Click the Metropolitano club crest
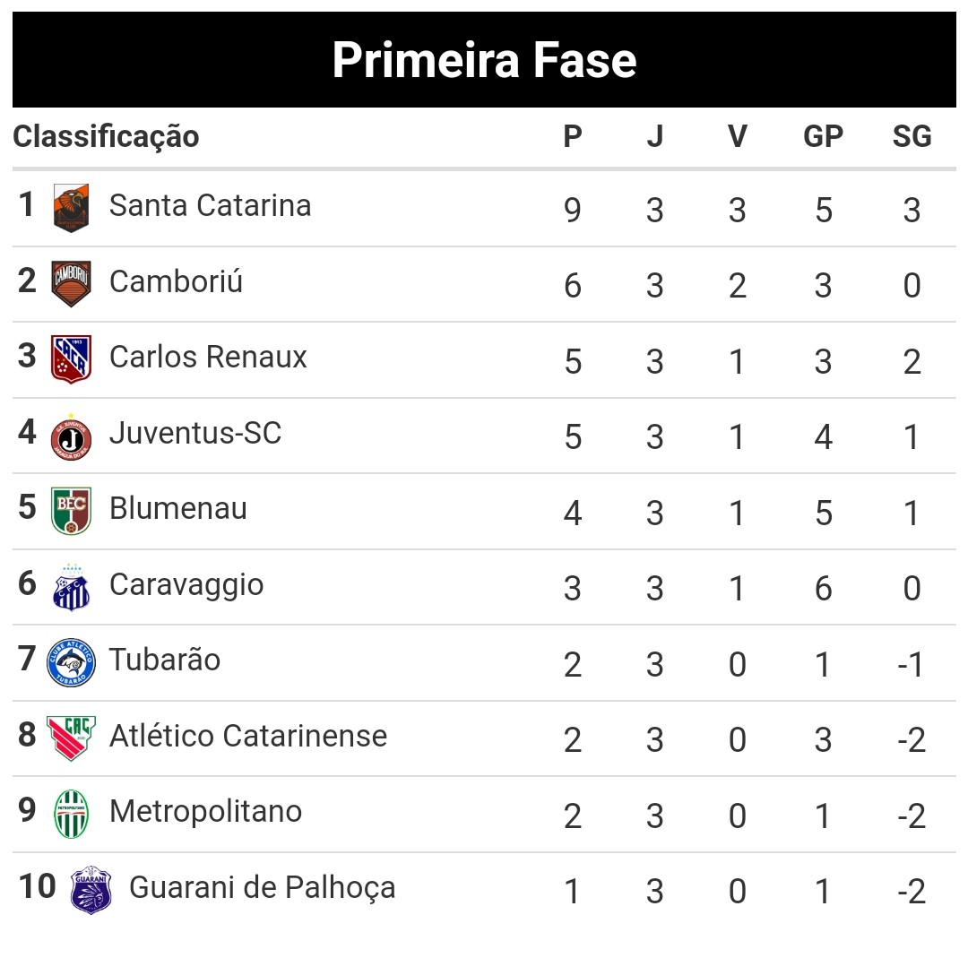This screenshot has width=968, height=958. coord(71,814)
